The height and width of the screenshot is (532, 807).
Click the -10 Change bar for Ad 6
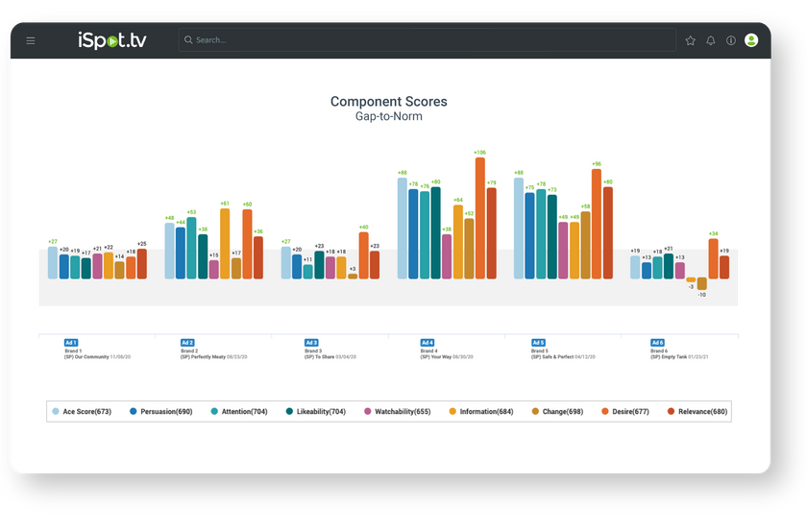click(x=701, y=284)
